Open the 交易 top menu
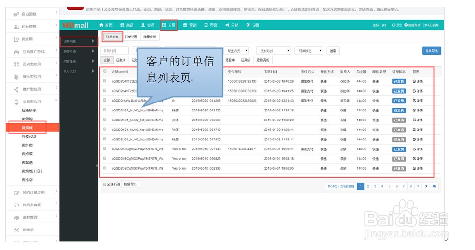 pyautogui.click(x=169, y=25)
